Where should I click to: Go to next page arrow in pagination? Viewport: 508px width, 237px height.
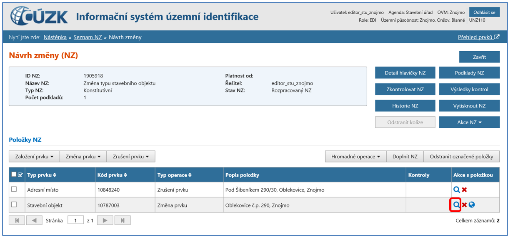(106, 220)
